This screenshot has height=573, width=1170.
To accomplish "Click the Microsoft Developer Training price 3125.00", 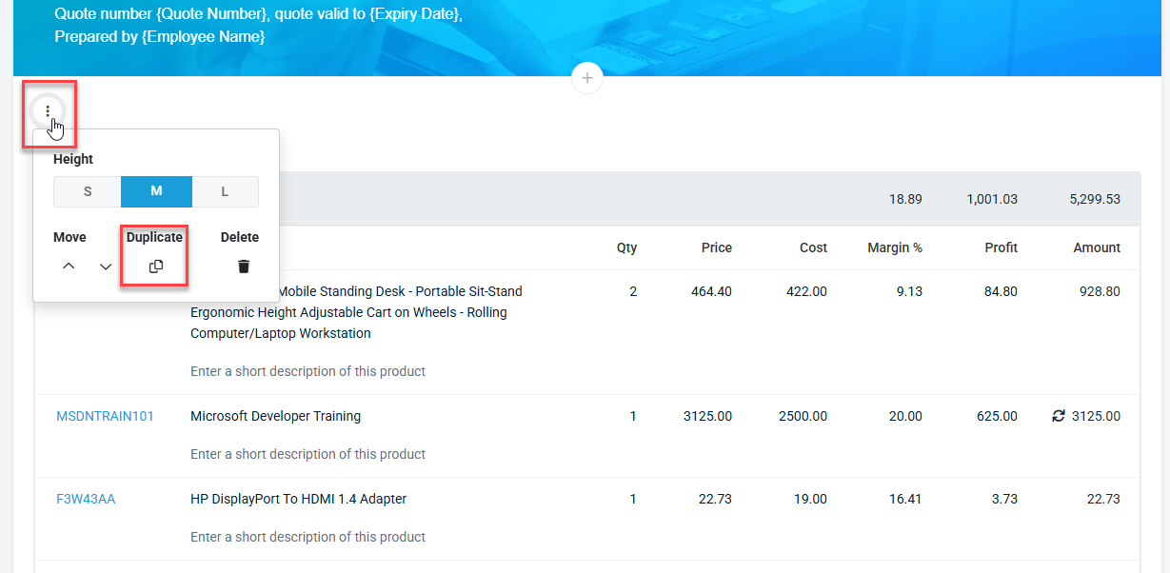I will pos(707,416).
